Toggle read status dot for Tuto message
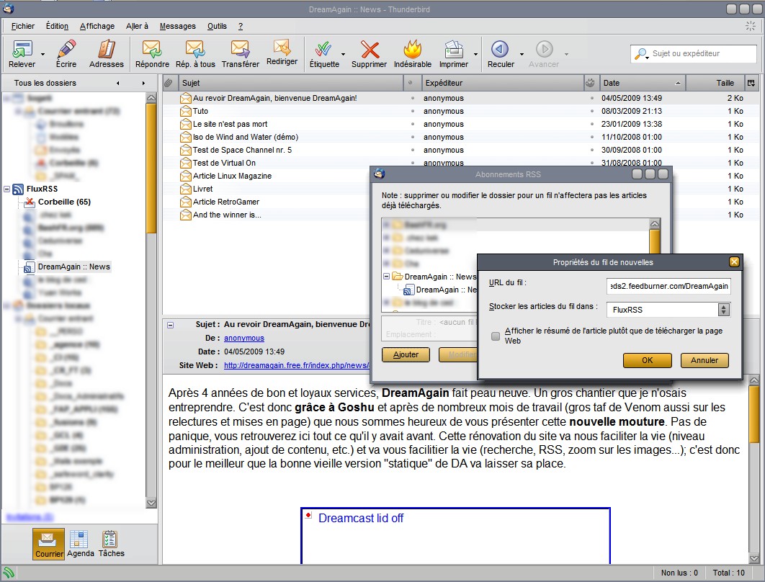765x582 pixels. (413, 111)
